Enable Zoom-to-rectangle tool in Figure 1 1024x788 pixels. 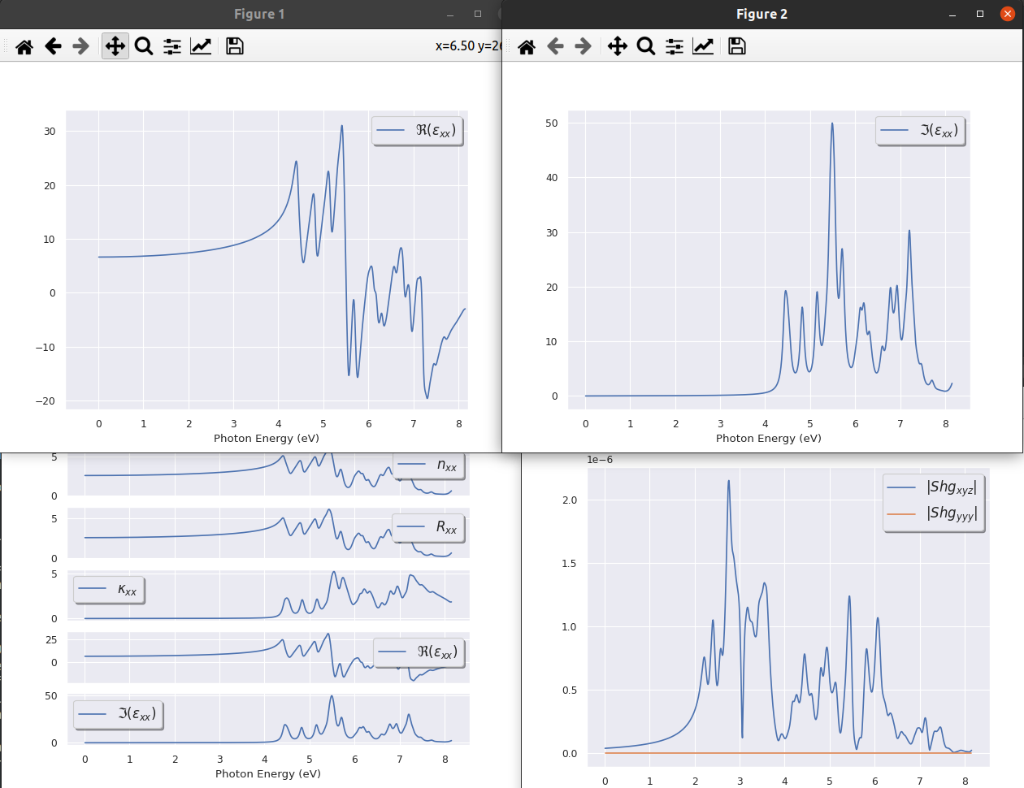click(144, 46)
